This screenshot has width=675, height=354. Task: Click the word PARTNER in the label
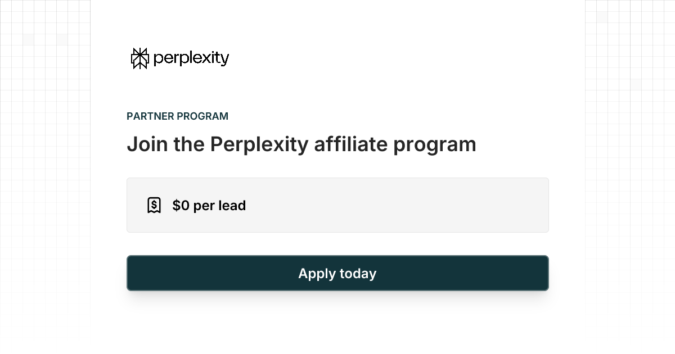[x=150, y=116]
